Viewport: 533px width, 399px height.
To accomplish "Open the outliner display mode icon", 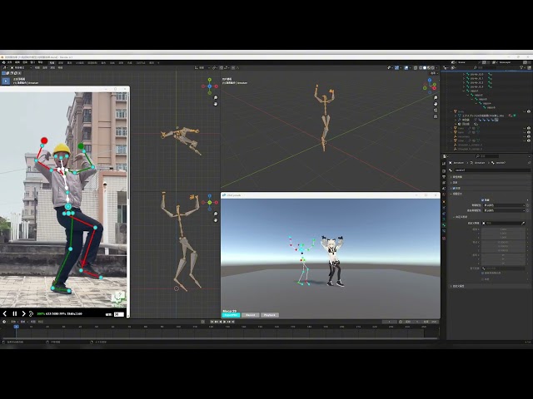I will 454,68.
